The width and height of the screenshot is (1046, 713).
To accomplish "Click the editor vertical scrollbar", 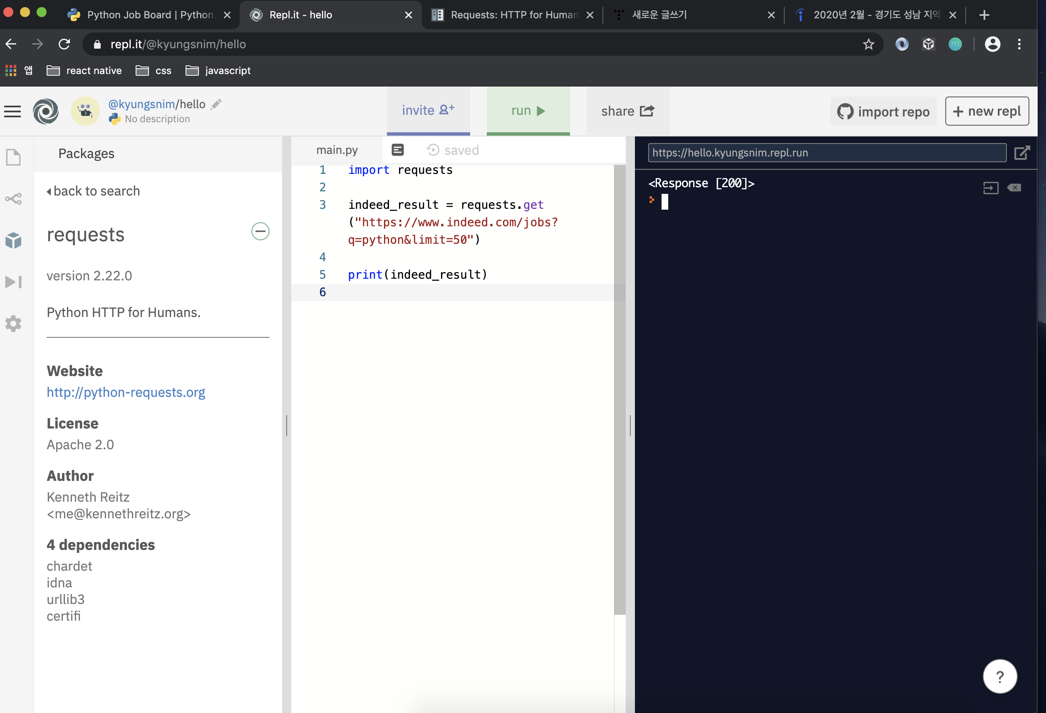I will tap(619, 387).
